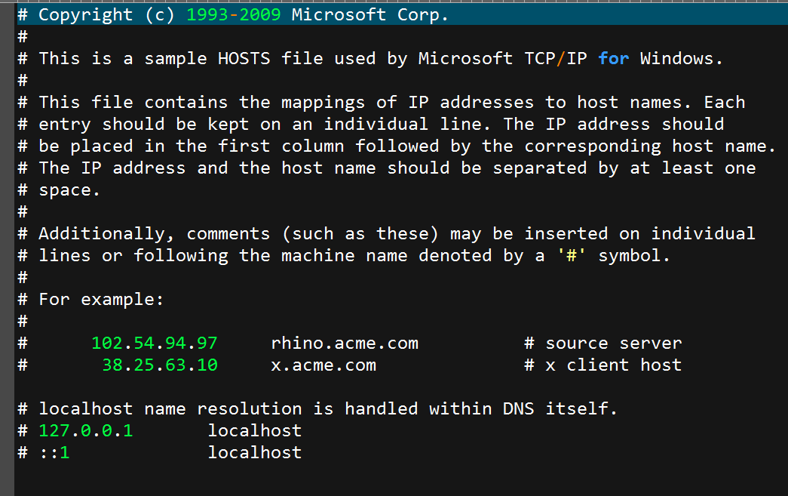Screen dimensions: 788x496
Task: Click localhost on the ::1 line
Action: point(255,452)
